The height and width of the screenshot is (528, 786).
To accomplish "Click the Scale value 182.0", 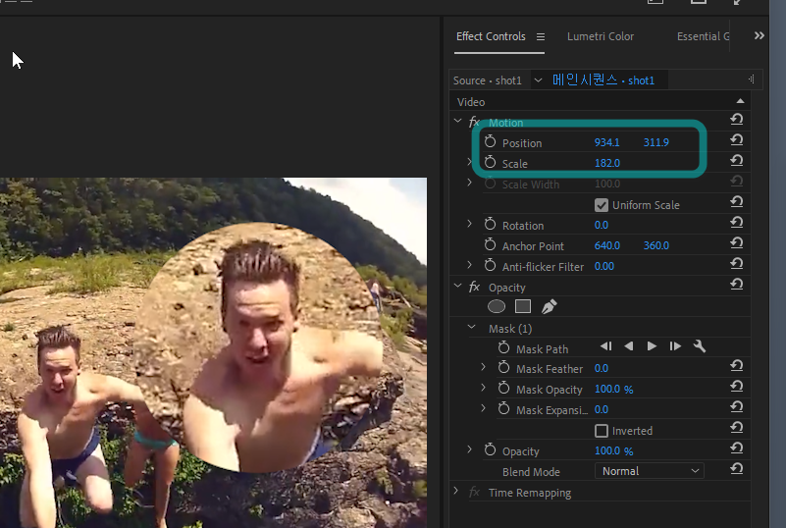I will coord(606,163).
